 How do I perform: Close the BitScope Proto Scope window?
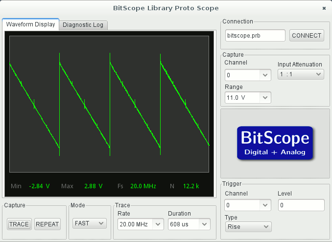[324, 8]
